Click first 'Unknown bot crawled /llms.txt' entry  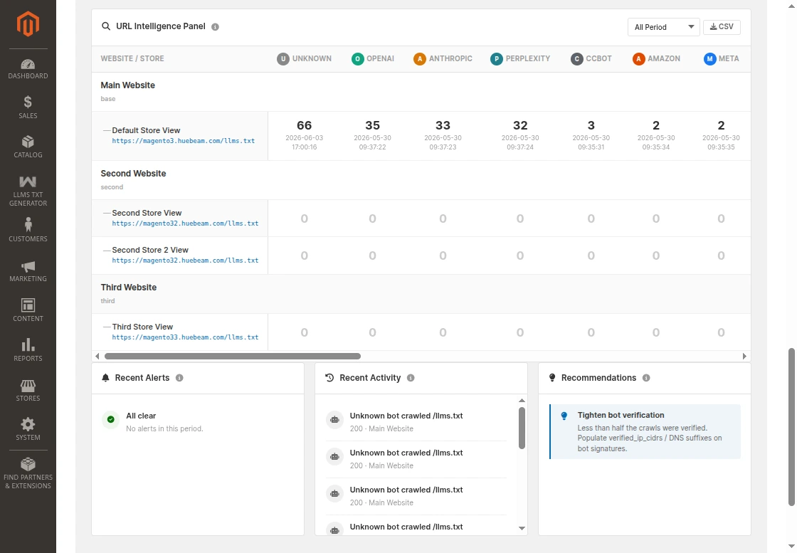click(406, 416)
